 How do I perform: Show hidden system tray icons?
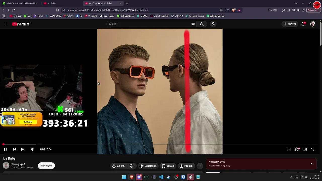pos(291,177)
